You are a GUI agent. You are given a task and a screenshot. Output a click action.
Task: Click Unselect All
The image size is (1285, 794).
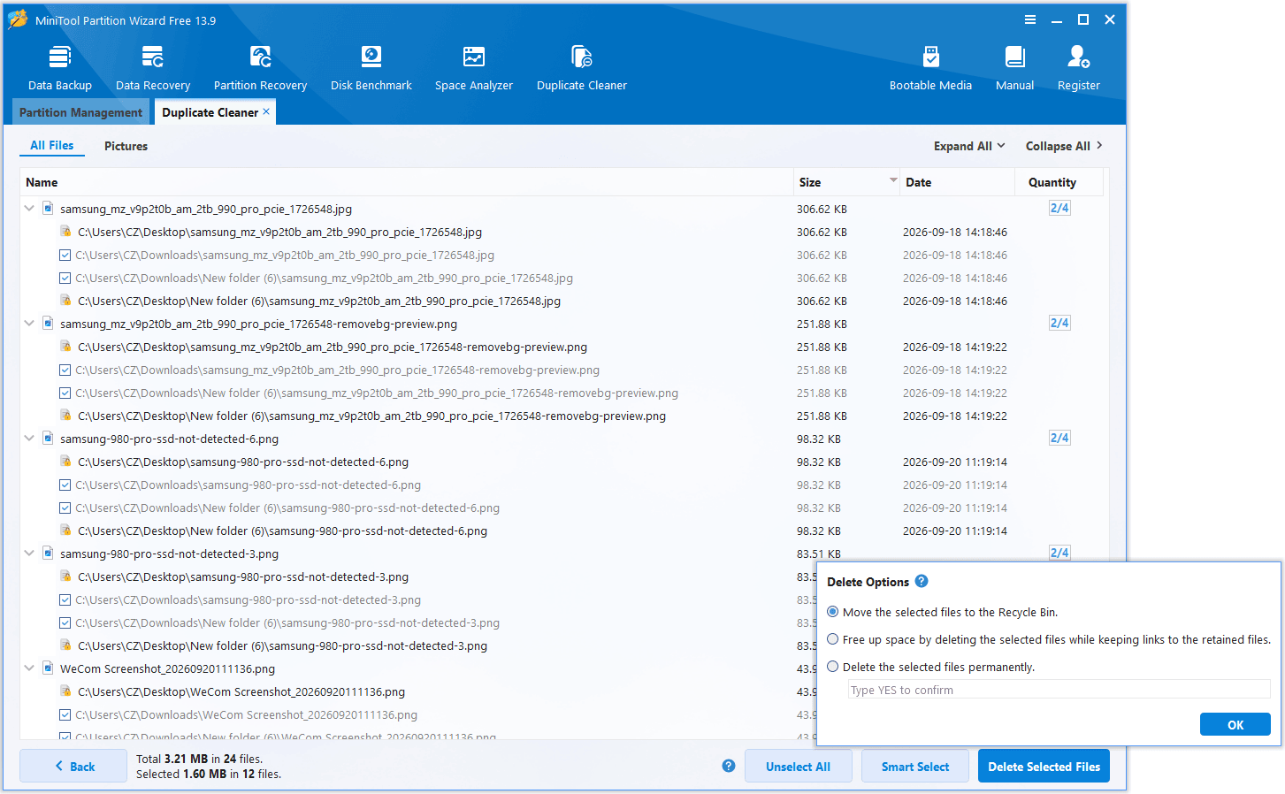pos(798,767)
